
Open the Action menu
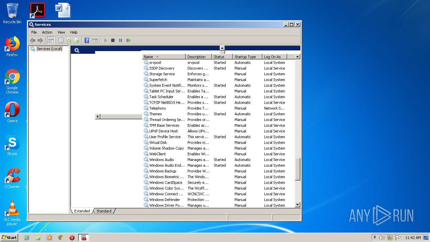tap(47, 32)
